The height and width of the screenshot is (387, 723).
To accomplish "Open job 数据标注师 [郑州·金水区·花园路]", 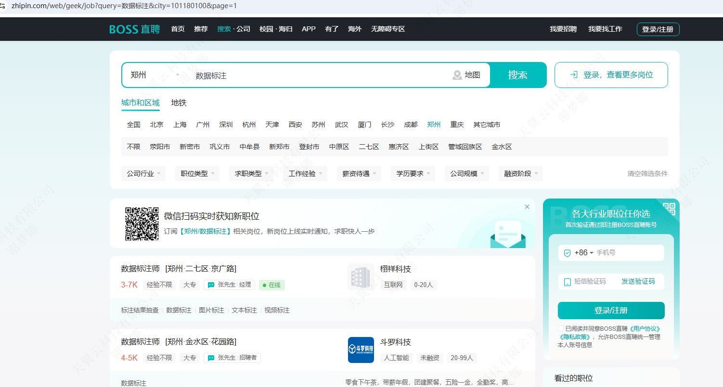I will tap(179, 342).
